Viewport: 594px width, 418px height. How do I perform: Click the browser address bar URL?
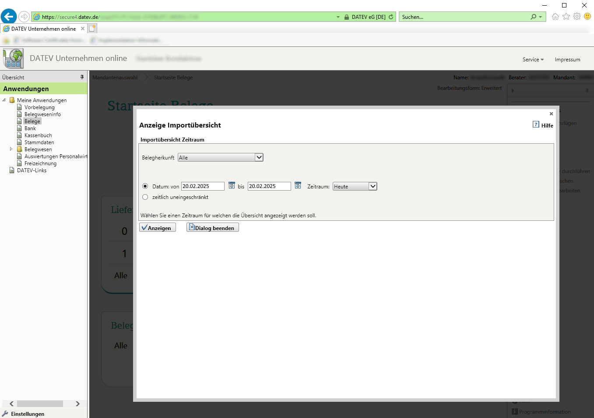(184, 17)
